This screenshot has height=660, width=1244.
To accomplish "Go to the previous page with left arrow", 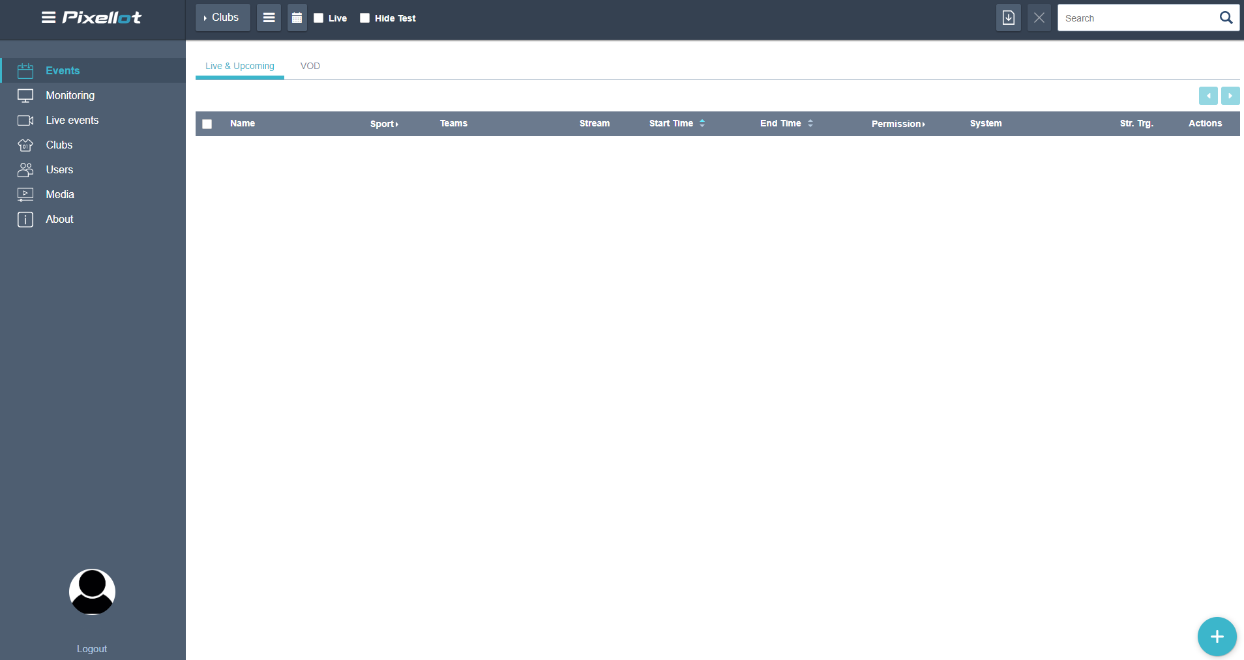I will [1208, 96].
